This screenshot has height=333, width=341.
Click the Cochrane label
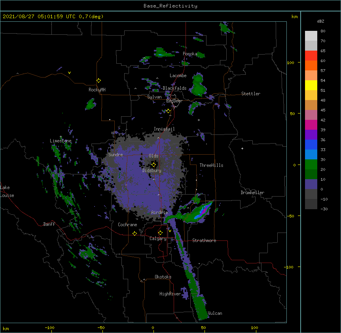point(127,225)
